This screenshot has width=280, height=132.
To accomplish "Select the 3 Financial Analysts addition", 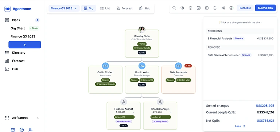I will (x=240, y=38).
